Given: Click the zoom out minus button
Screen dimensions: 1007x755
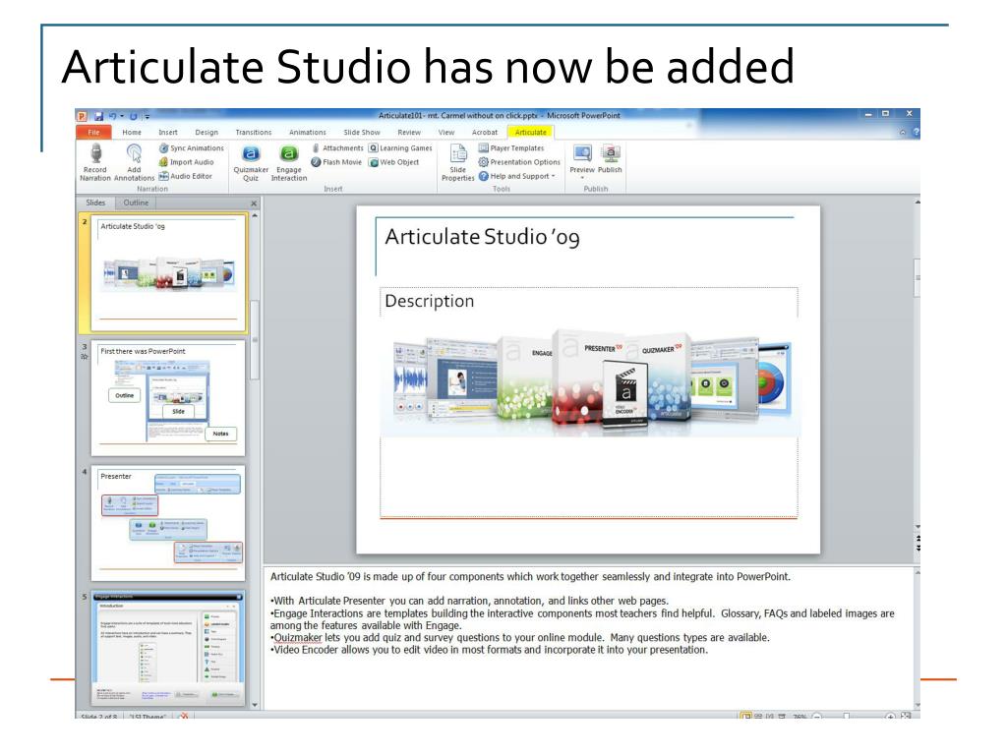Looking at the screenshot, I should coord(817,716).
